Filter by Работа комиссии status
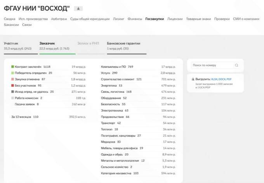The width and height of the screenshot is (264, 183). [49, 98]
